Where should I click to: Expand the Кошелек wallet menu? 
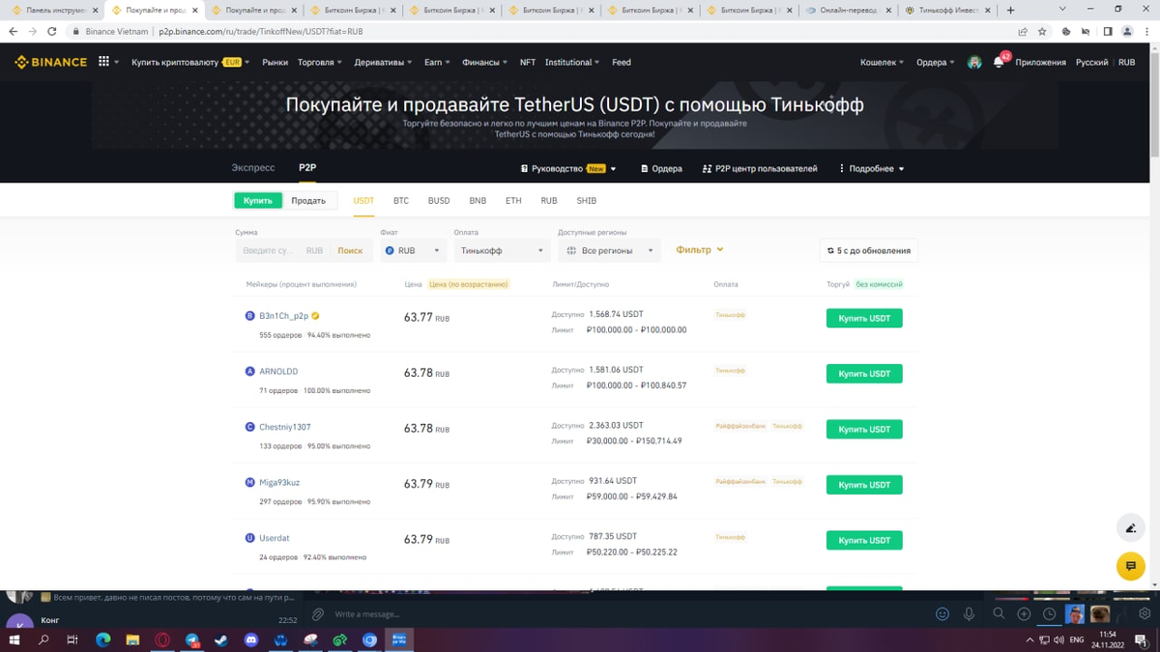[882, 62]
